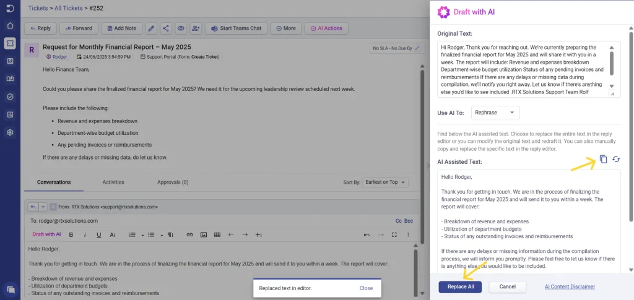Click the add collaborator person icon
The height and width of the screenshot is (300, 634).
coord(196,28)
